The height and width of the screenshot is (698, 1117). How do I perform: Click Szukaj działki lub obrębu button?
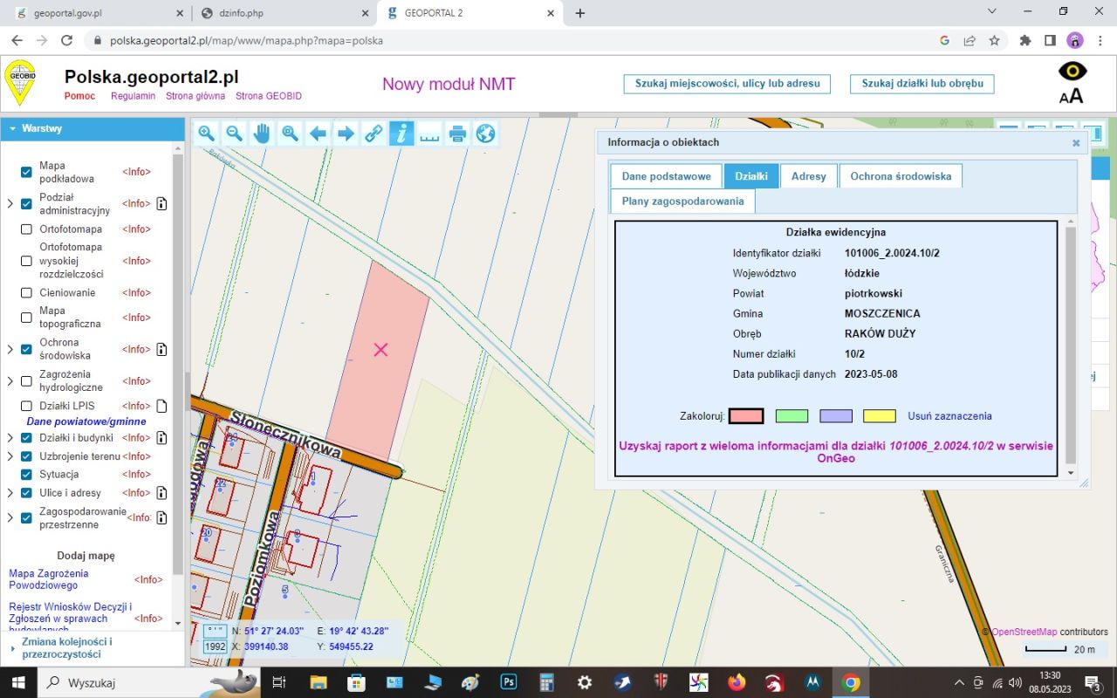coord(922,84)
